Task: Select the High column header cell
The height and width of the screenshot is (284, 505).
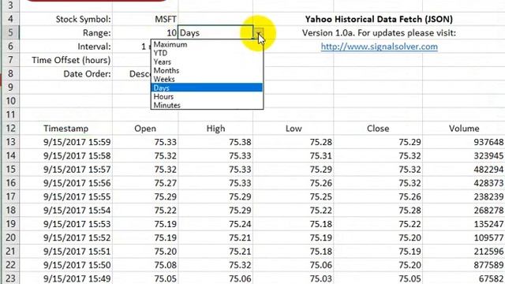Action: (x=215, y=129)
